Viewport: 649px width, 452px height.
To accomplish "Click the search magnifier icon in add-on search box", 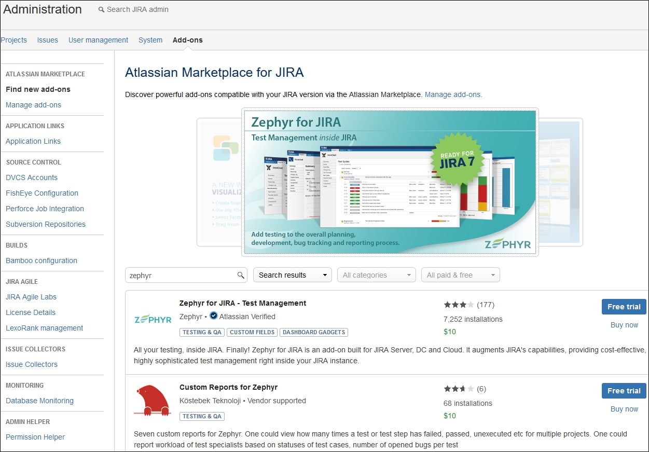I will (x=241, y=275).
